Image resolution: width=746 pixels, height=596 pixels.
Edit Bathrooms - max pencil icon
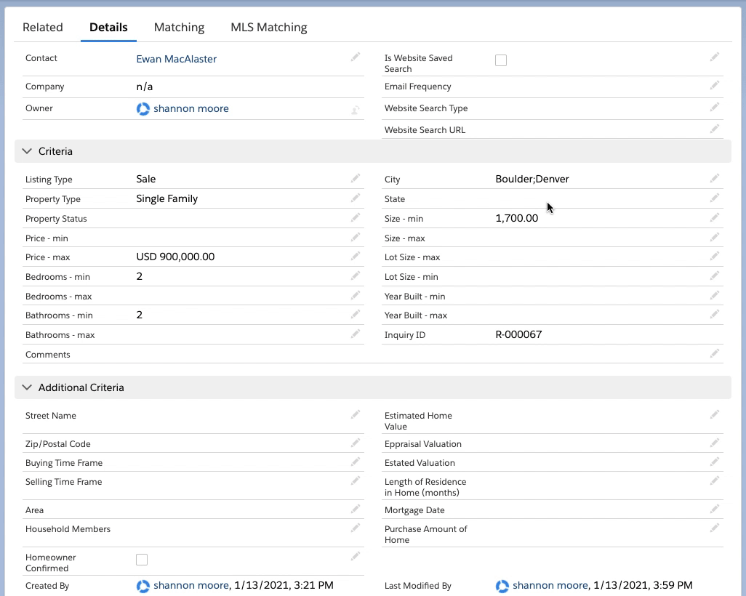click(356, 334)
